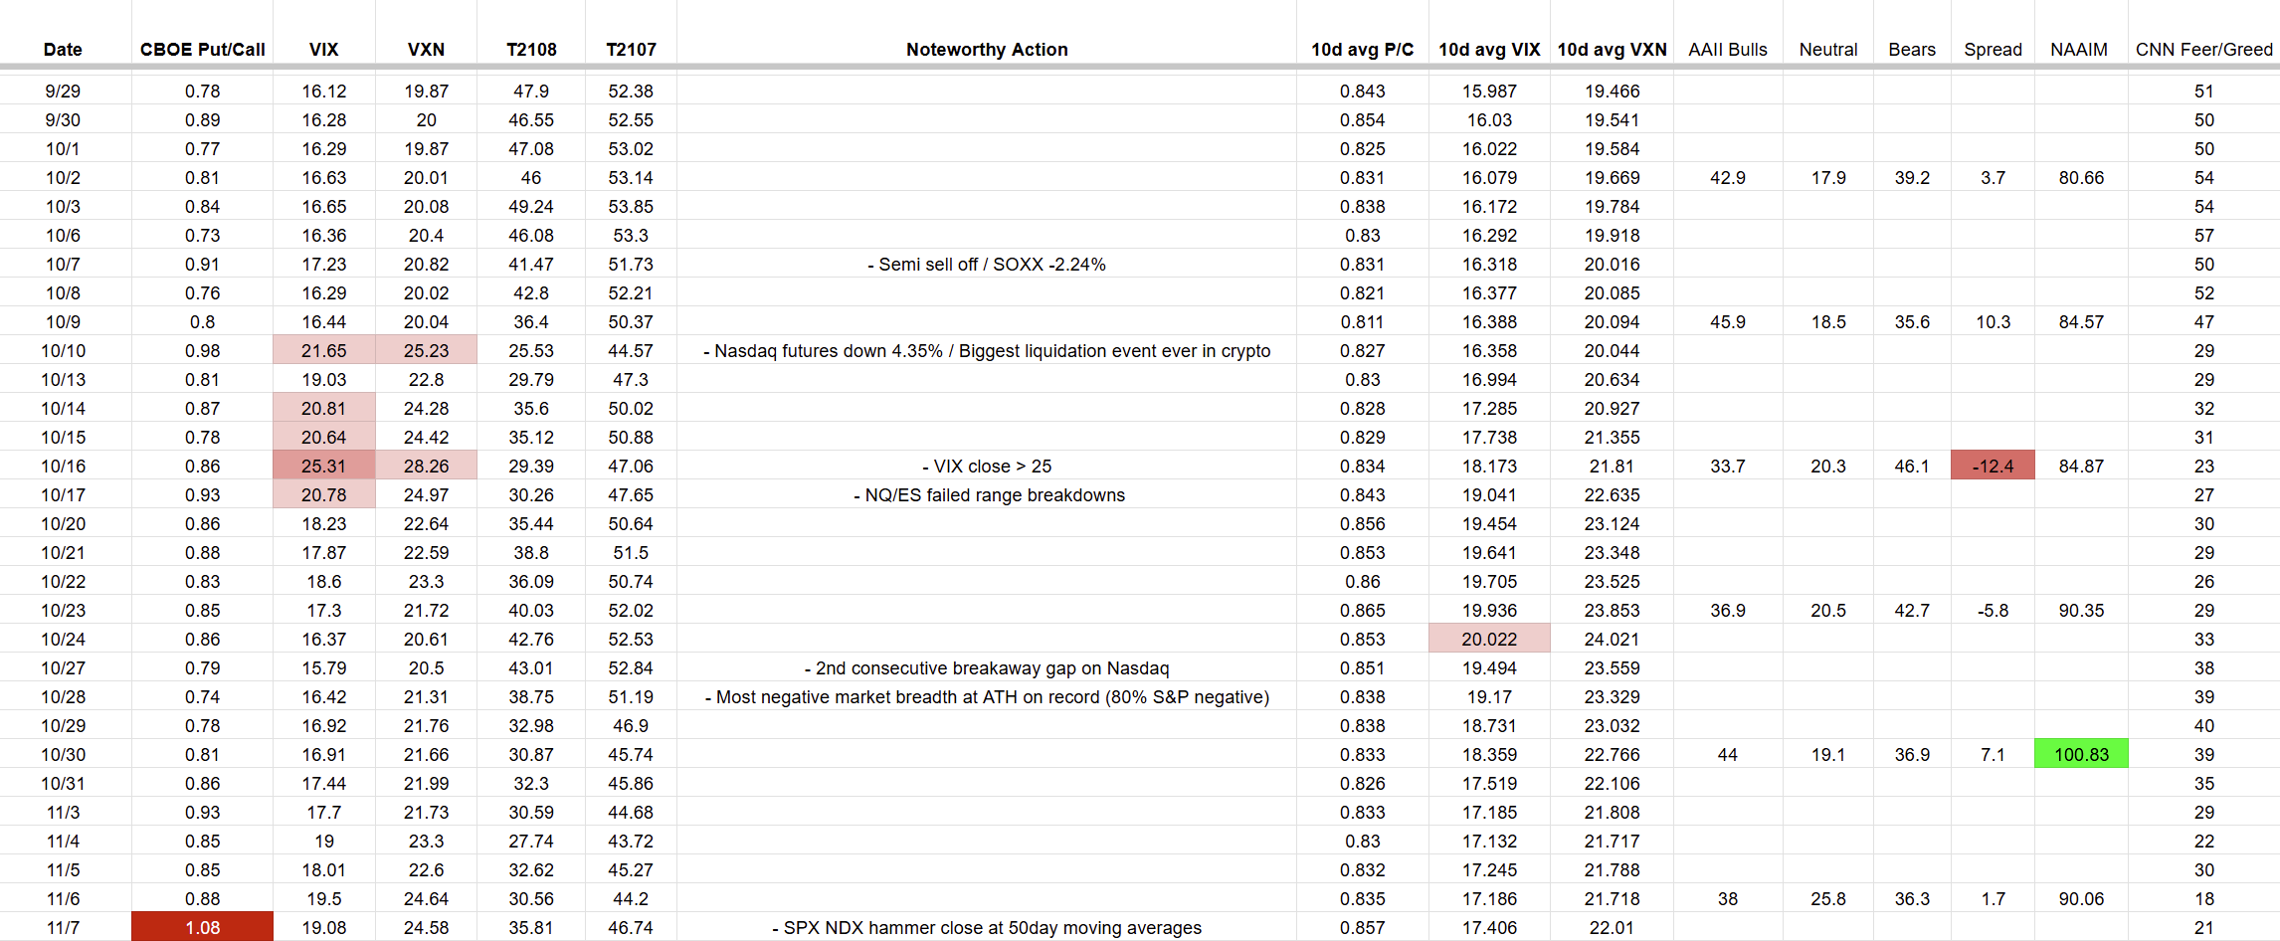Click the Neutral column header
The width and height of the screenshot is (2280, 941).
click(1828, 50)
